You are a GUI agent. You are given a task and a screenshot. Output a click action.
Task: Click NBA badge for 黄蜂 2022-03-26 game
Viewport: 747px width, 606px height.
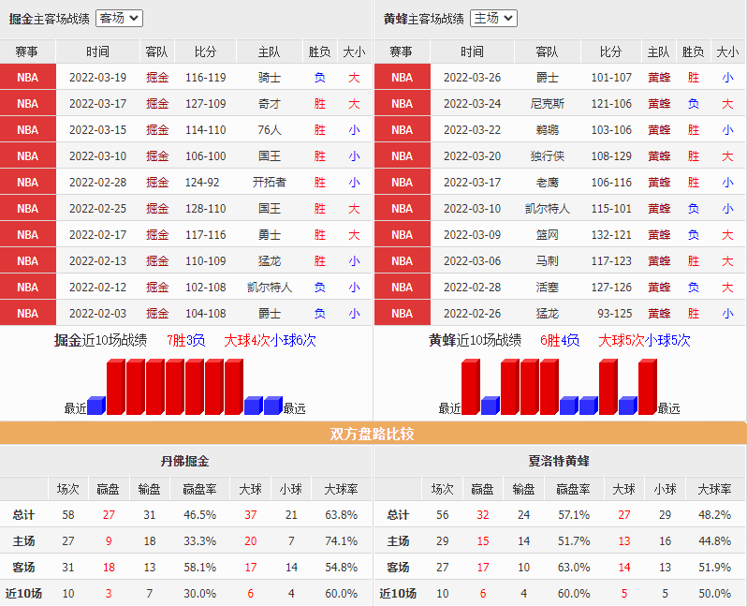402,78
